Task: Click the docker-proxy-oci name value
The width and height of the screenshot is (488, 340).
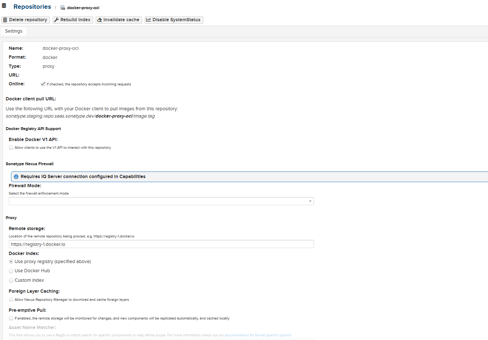Action: (60, 48)
